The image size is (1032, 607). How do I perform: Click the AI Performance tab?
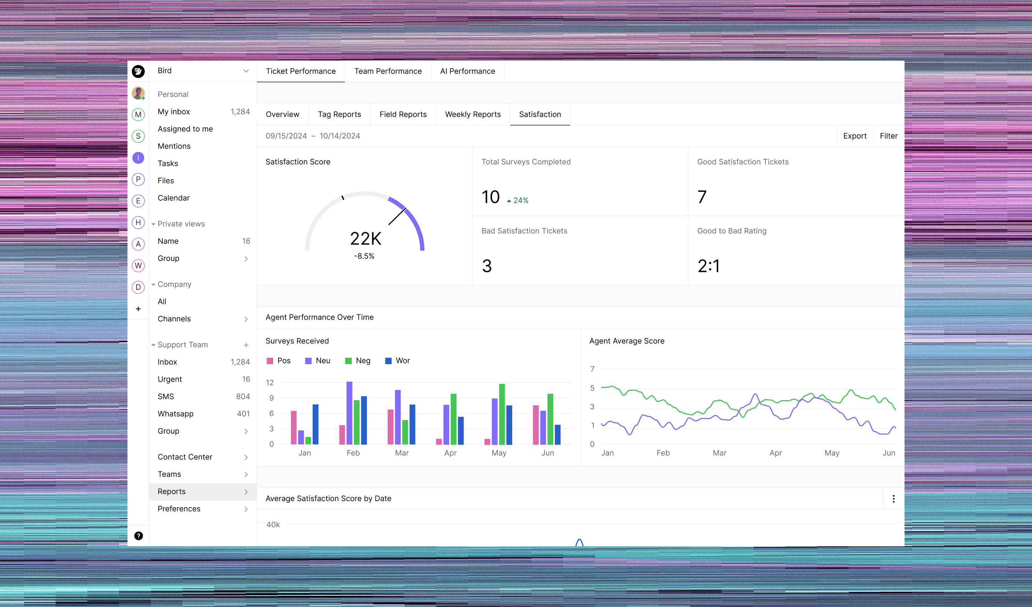[467, 71]
